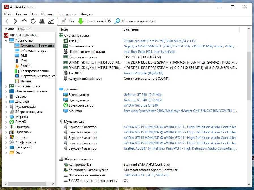Click the graph chart toolbar icon
This screenshot has height=190, width=254.
tap(51, 21)
